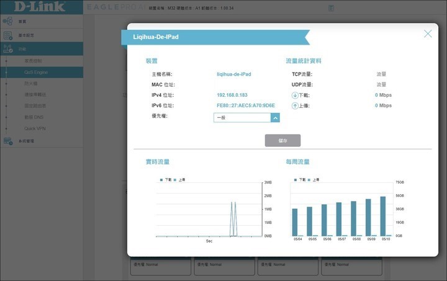447x281 pixels.
Task: Click the 裝置 section heading
Action: pyautogui.click(x=151, y=61)
